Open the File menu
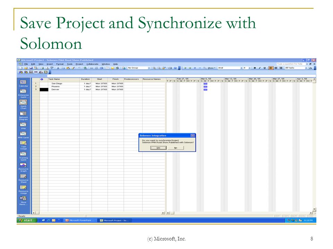Image resolution: width=333 pixels, height=249 pixels. tap(26, 64)
